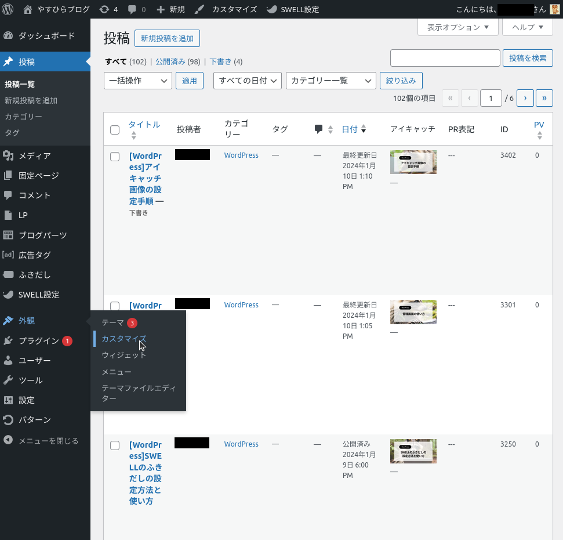Filter posts by 公開済み (98)

(x=178, y=62)
